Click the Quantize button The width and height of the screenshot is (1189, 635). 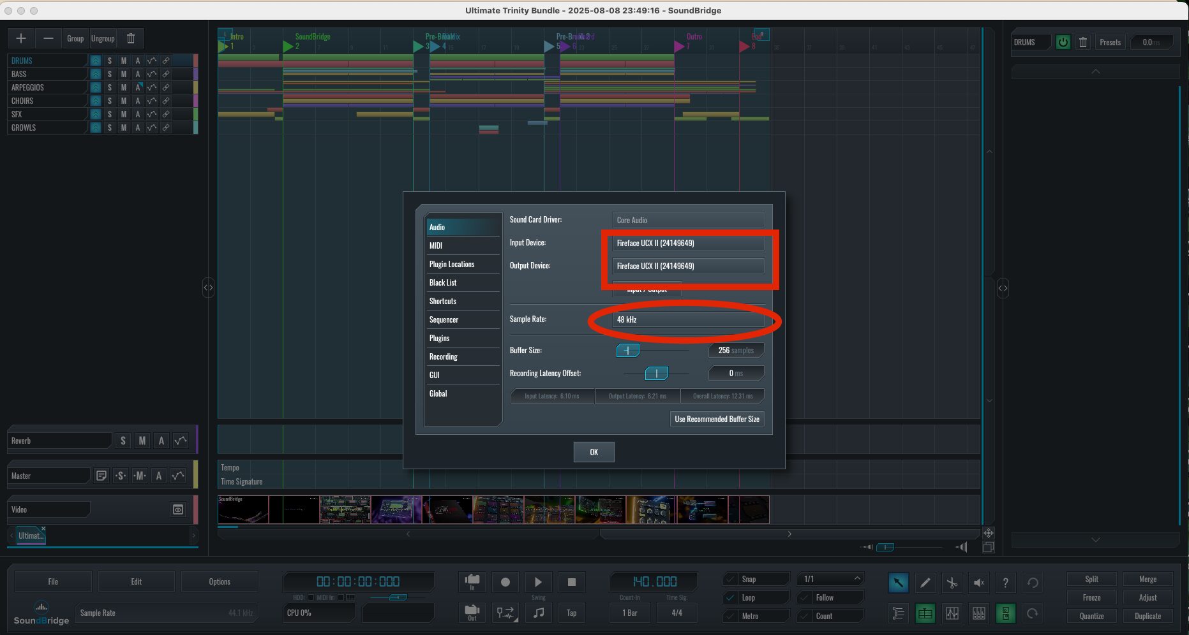click(1091, 616)
